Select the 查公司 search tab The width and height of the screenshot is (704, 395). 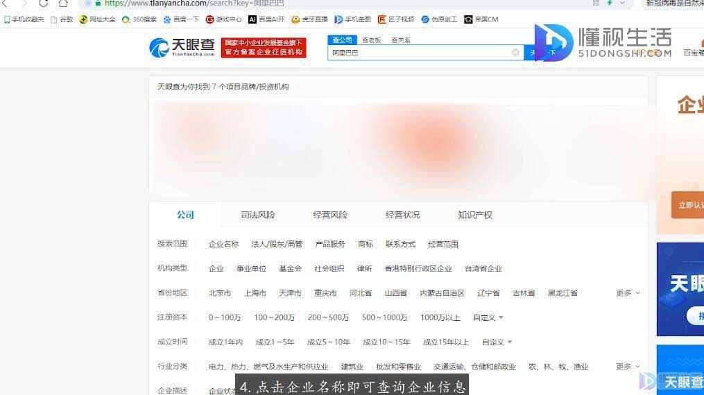pyautogui.click(x=342, y=40)
